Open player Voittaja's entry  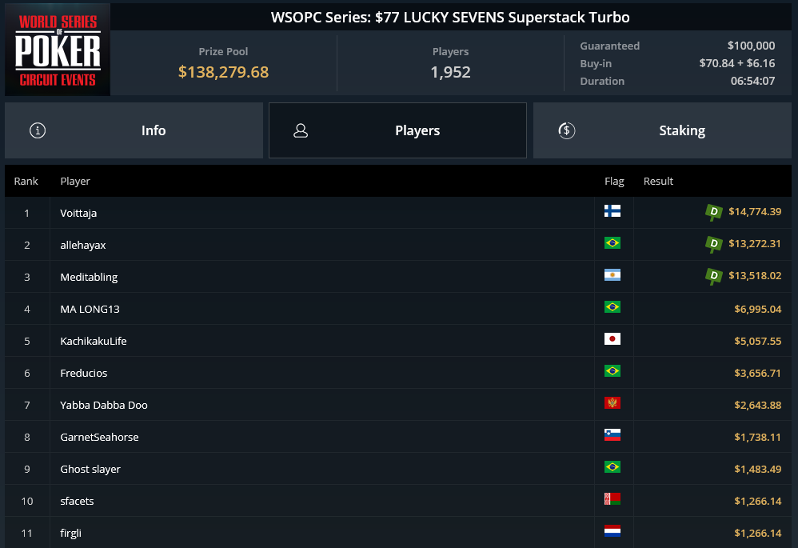click(78, 213)
